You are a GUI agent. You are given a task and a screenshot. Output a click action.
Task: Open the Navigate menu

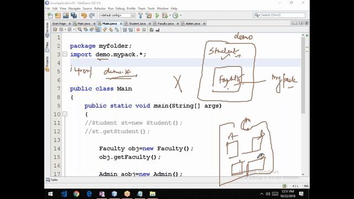(x=74, y=8)
